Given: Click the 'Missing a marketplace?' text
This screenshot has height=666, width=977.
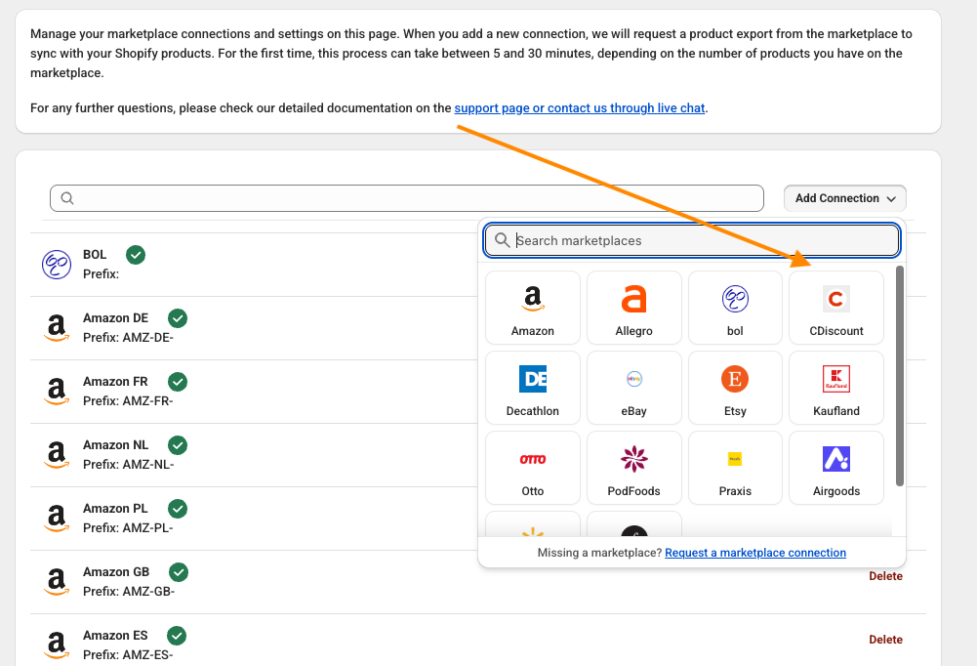Looking at the screenshot, I should pos(599,553).
